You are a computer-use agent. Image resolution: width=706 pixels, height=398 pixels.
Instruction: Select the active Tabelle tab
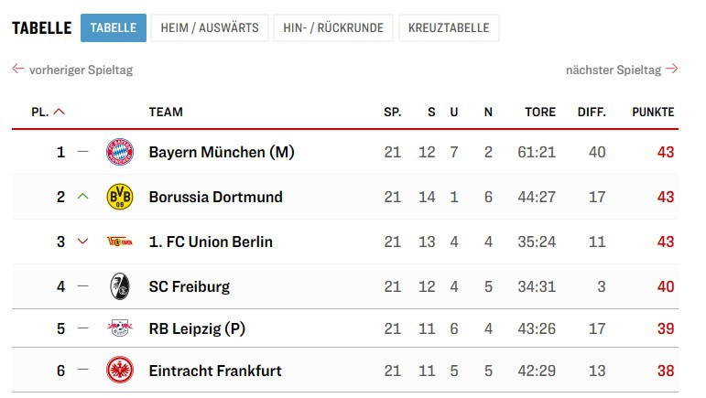(x=113, y=28)
